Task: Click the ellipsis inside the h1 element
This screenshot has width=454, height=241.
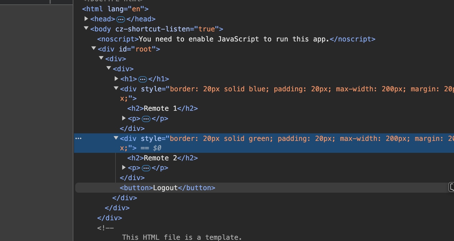Action: point(143,79)
